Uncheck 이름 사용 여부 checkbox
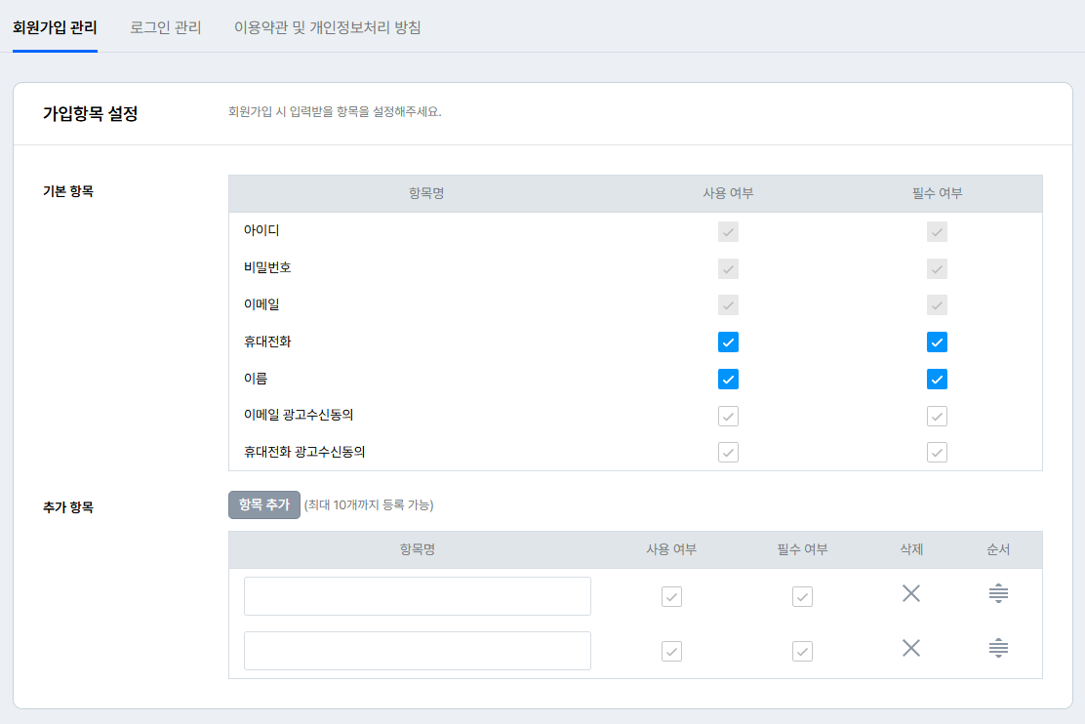 (728, 380)
